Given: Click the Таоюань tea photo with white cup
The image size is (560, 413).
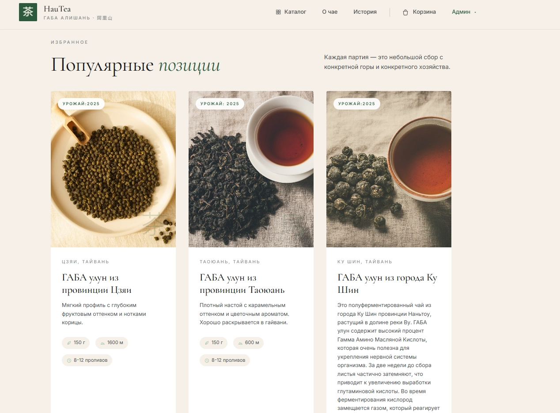Looking at the screenshot, I should click(x=251, y=169).
